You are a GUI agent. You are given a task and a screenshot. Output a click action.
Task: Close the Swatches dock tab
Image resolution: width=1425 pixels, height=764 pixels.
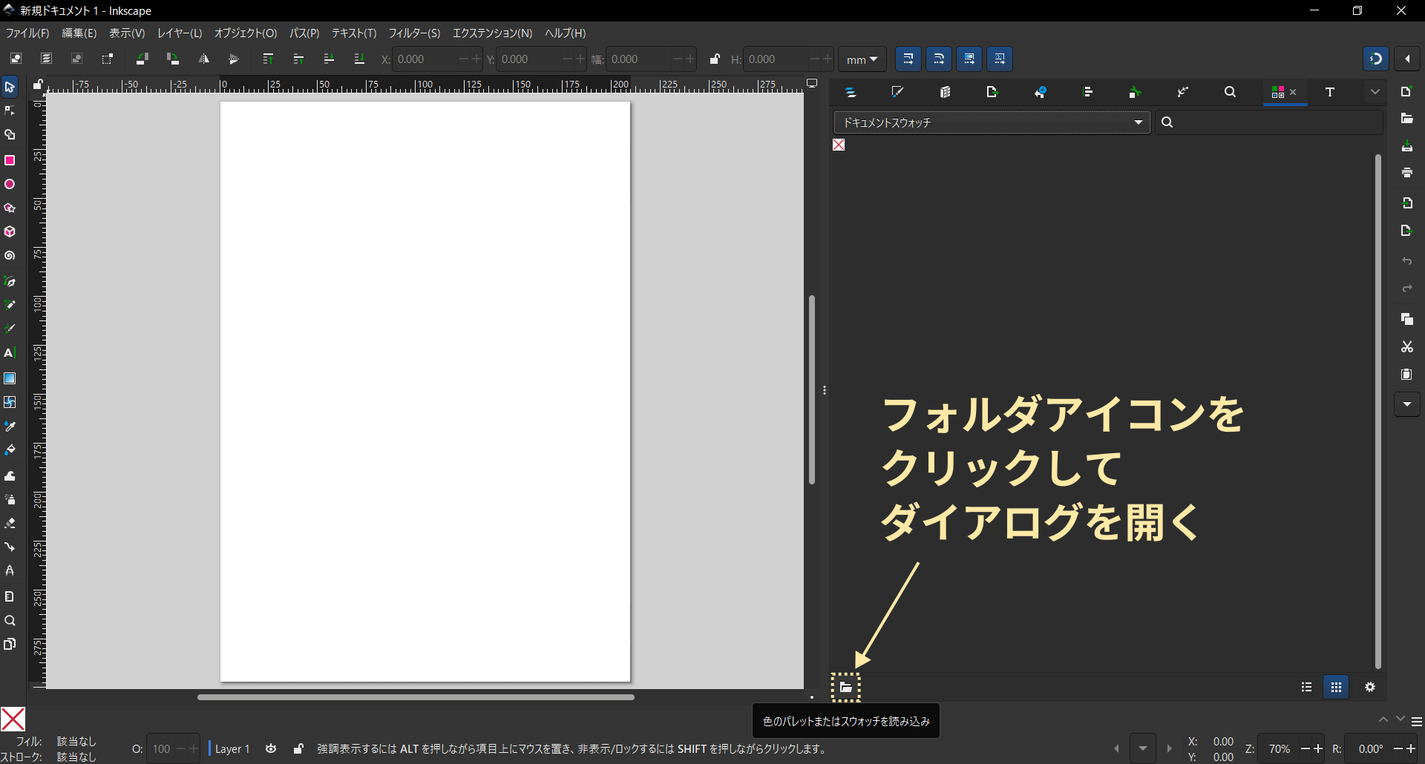pos(1294,92)
